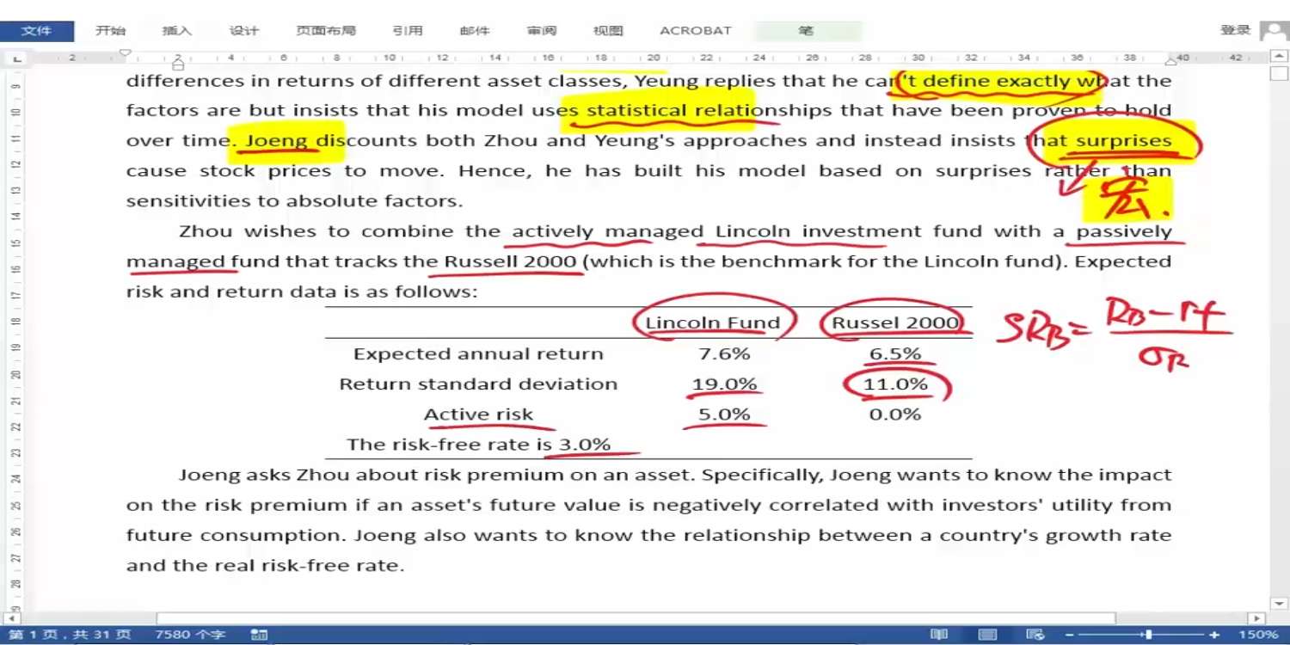The image size is (1290, 645).
Task: Switch to Read Mode view icon
Action: 938,635
